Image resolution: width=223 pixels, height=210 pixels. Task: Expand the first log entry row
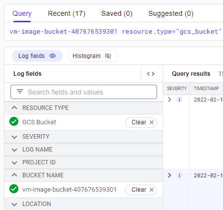(169, 100)
